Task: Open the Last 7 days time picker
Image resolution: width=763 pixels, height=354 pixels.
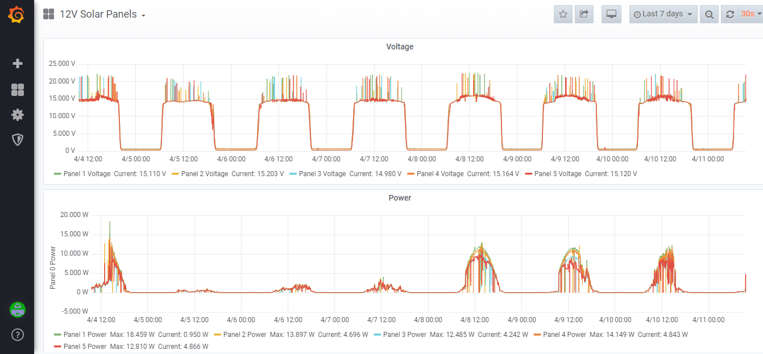Action: [x=664, y=14]
